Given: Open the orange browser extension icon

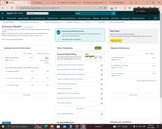Looking at the screenshot, I should (125, 8).
